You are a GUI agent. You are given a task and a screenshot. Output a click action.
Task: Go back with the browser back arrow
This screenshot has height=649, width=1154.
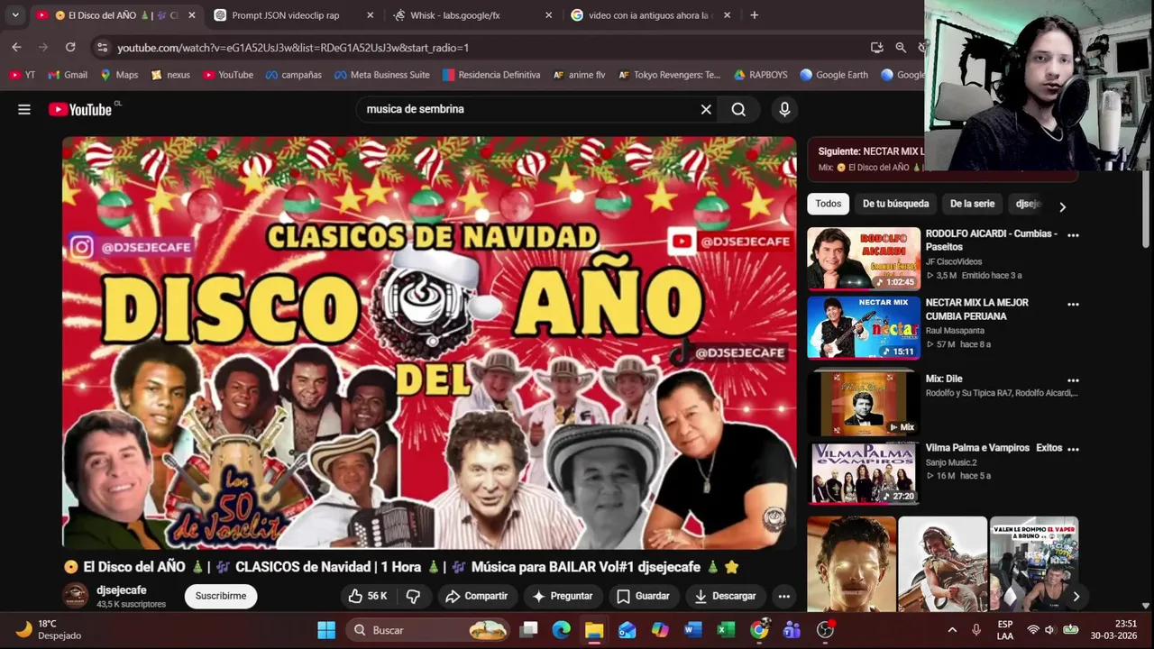point(16,47)
